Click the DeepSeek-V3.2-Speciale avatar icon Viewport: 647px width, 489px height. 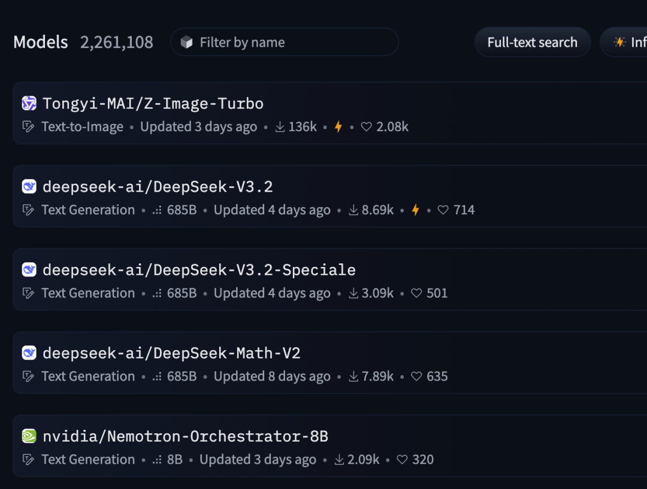pyautogui.click(x=29, y=270)
